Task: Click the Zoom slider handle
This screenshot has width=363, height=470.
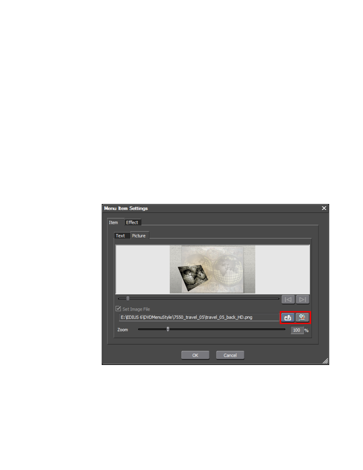Action: click(x=168, y=329)
